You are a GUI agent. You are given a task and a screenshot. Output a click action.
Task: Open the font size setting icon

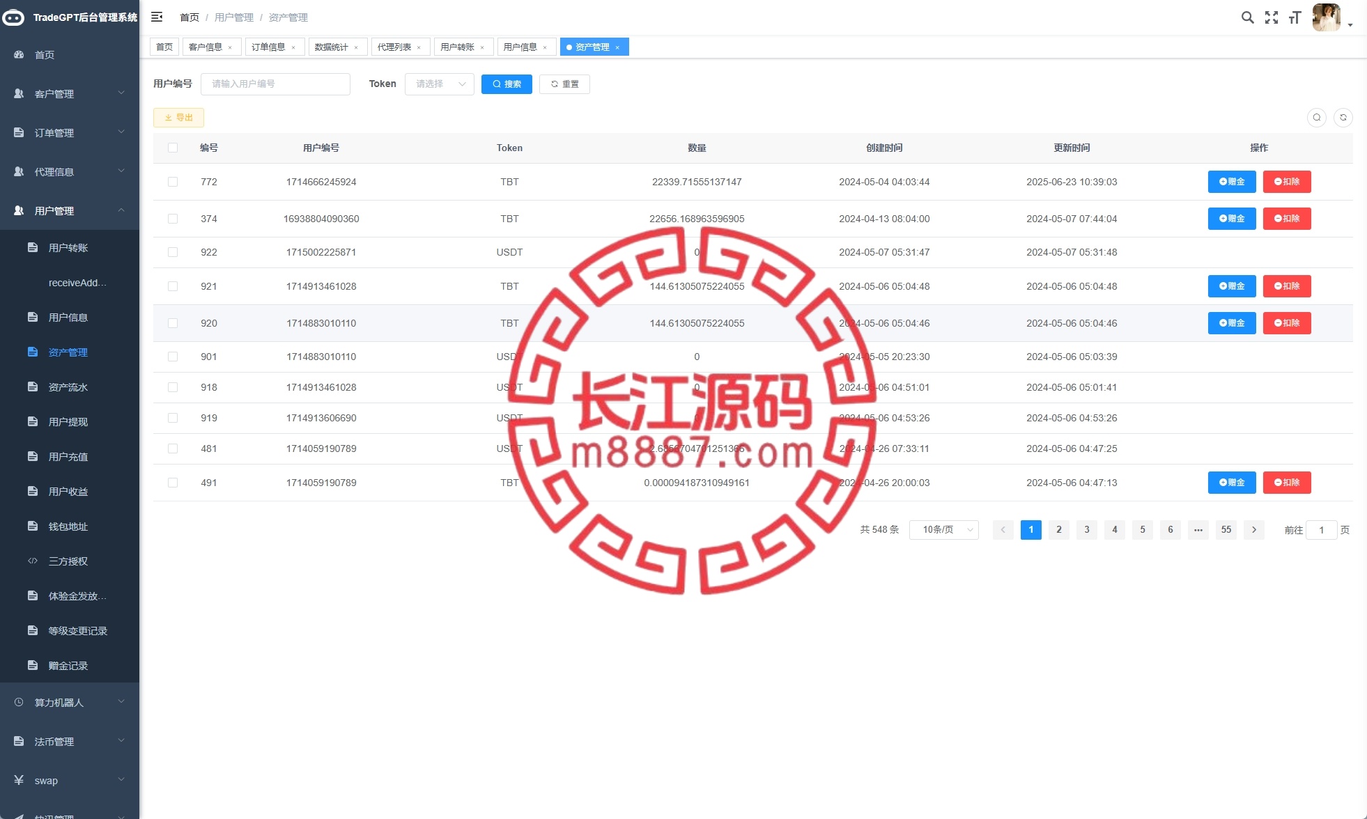click(x=1295, y=17)
